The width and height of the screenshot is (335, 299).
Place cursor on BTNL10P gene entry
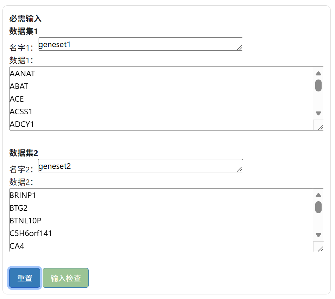point(25,221)
